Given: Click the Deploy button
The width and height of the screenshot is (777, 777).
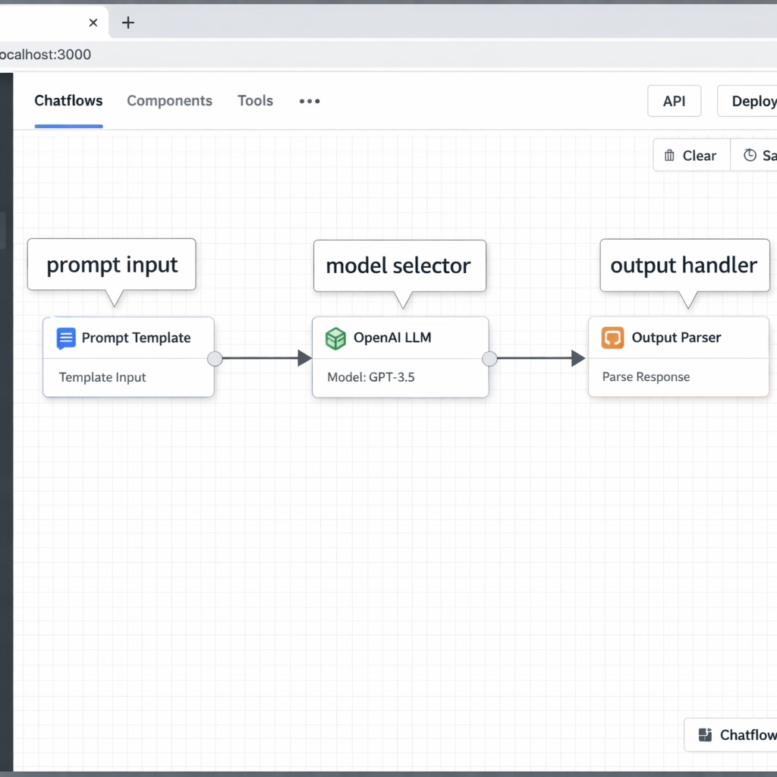Looking at the screenshot, I should point(751,101).
